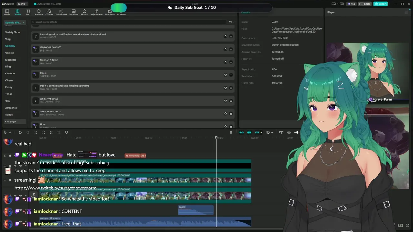Open the Transitions tab

61,12
